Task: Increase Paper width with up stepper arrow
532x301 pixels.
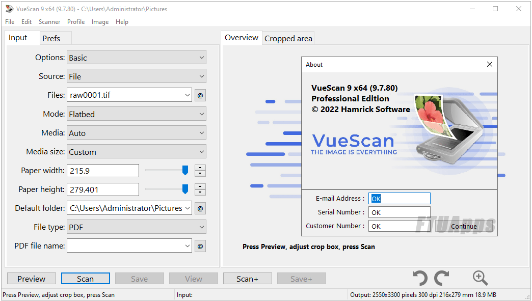Action: coord(200,168)
